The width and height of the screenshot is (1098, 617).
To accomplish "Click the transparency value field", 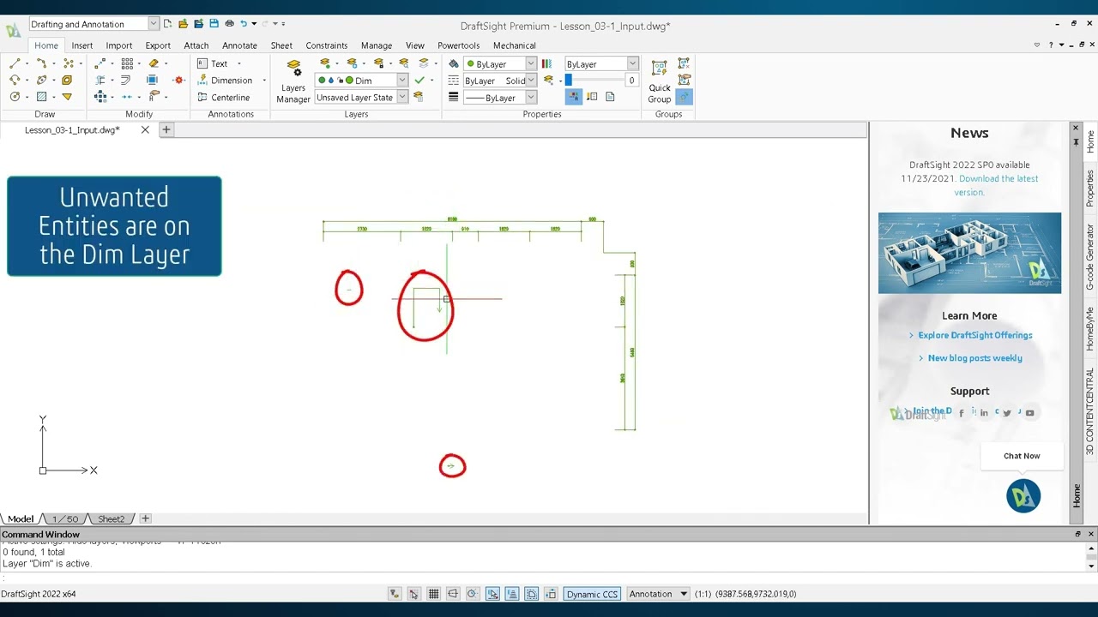I will [631, 81].
